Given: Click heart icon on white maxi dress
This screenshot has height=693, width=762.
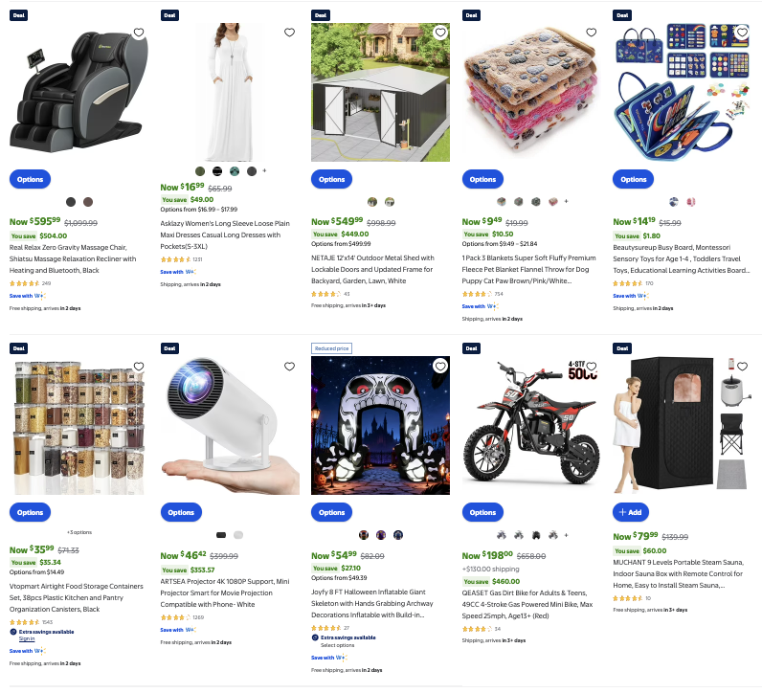Looking at the screenshot, I should point(290,33).
